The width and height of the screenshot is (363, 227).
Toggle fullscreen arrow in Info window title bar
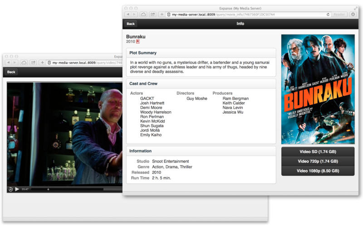tap(355, 8)
